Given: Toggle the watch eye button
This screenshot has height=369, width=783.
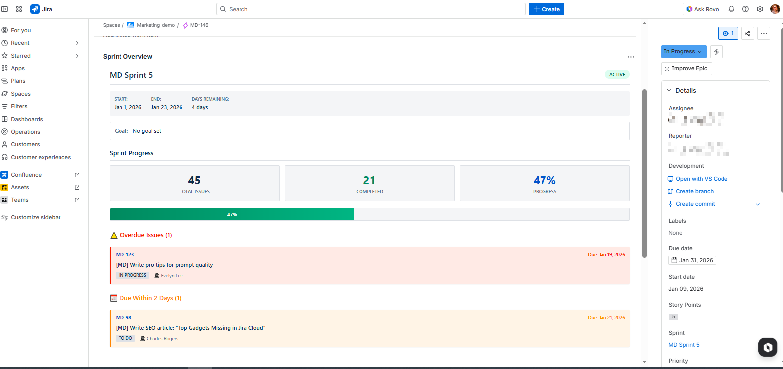Looking at the screenshot, I should [728, 33].
